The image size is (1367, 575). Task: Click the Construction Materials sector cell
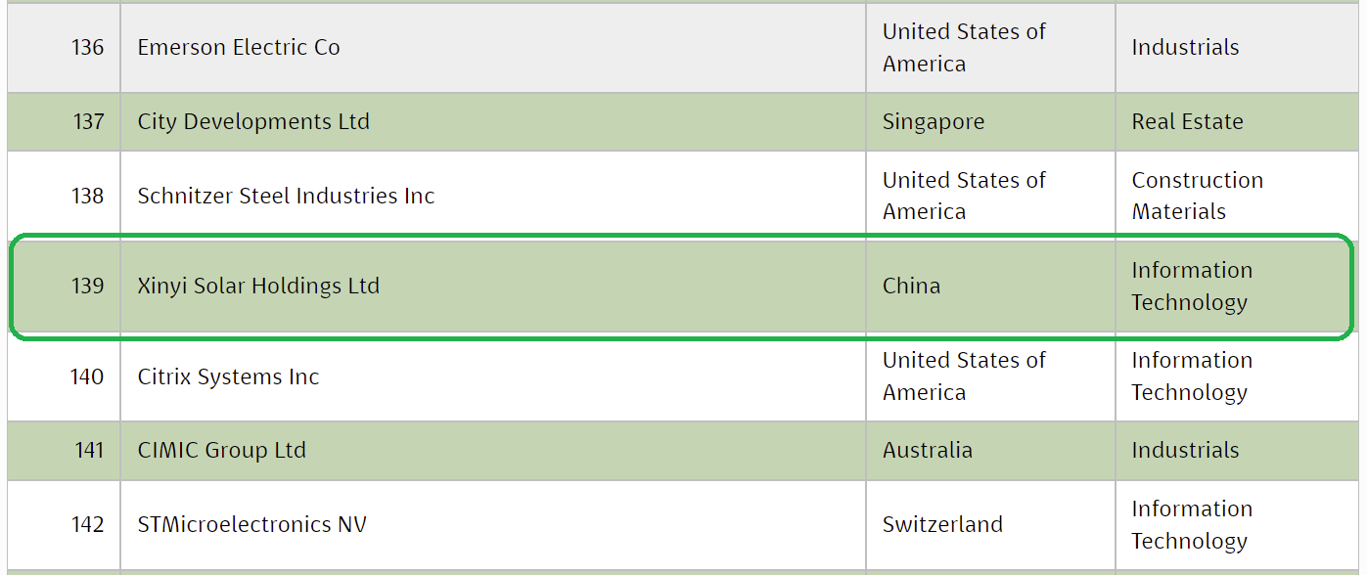tap(1197, 196)
